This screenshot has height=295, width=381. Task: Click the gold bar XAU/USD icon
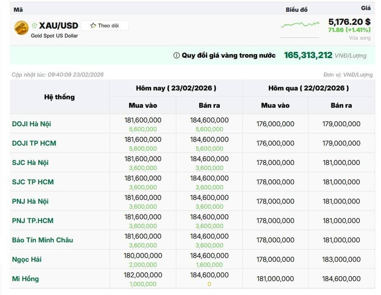click(21, 28)
